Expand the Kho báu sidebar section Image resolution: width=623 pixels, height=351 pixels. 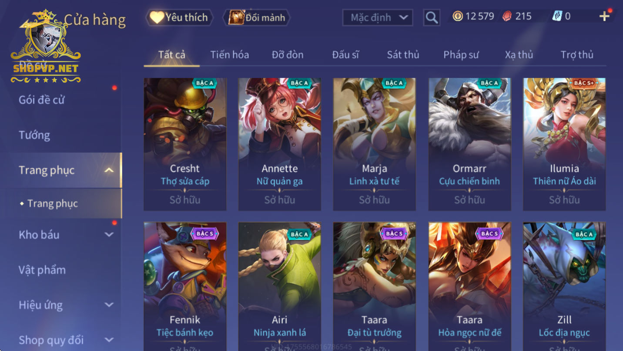point(109,235)
